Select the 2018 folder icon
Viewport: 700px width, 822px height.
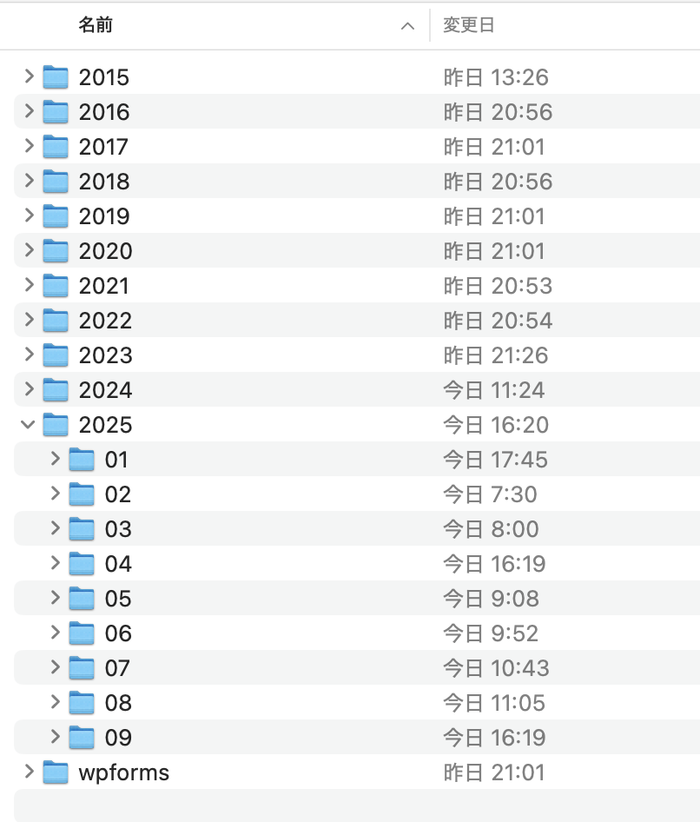pos(56,182)
